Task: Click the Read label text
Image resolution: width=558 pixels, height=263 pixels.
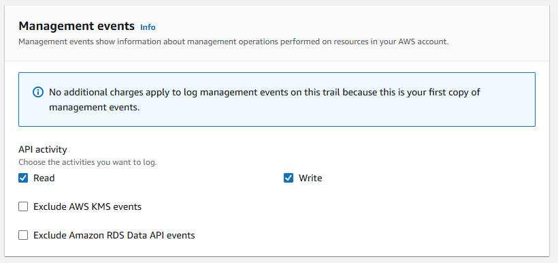Action: [x=44, y=178]
